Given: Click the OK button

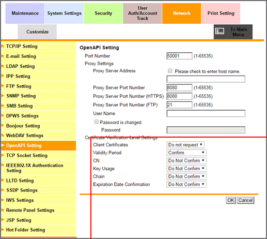Looking at the screenshot, I should coord(230,200).
